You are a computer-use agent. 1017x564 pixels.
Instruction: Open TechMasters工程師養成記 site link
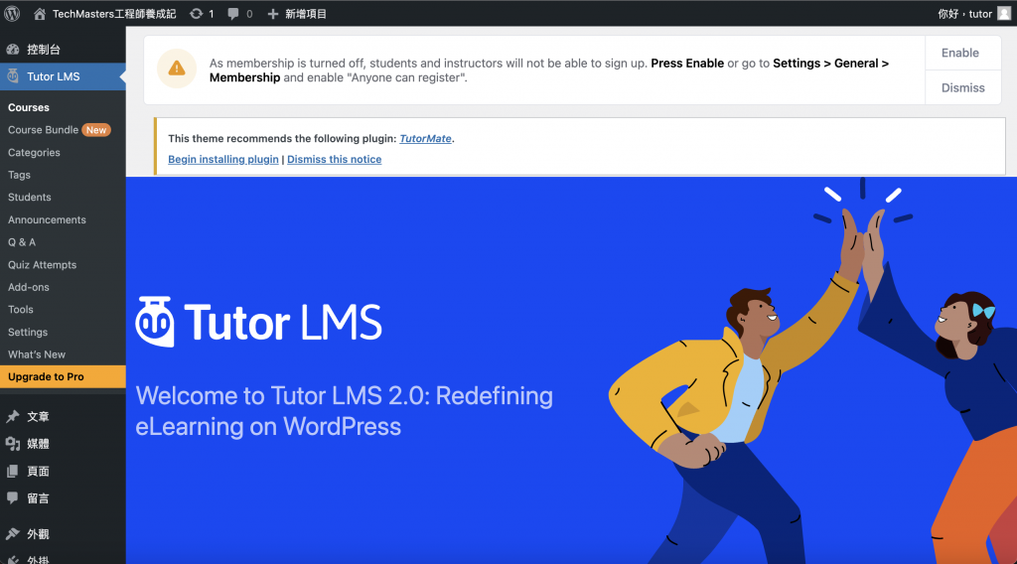coord(114,14)
